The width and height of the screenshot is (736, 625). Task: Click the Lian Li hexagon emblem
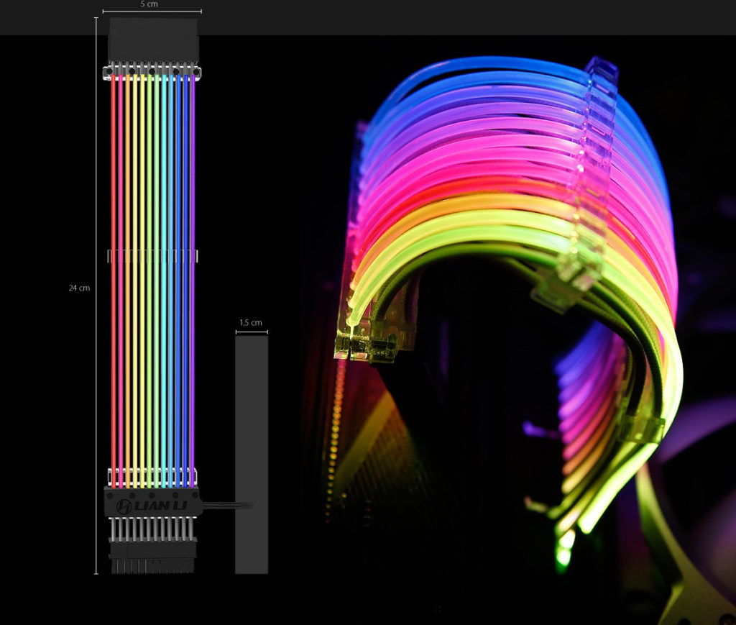(123, 506)
